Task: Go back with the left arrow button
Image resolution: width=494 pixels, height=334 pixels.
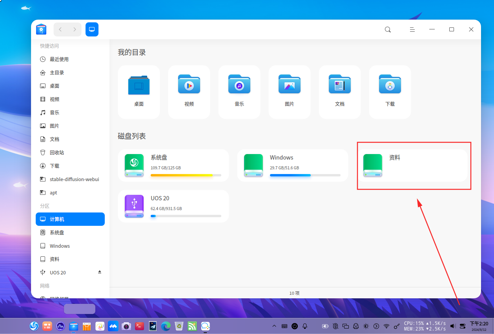Action: 60,29
